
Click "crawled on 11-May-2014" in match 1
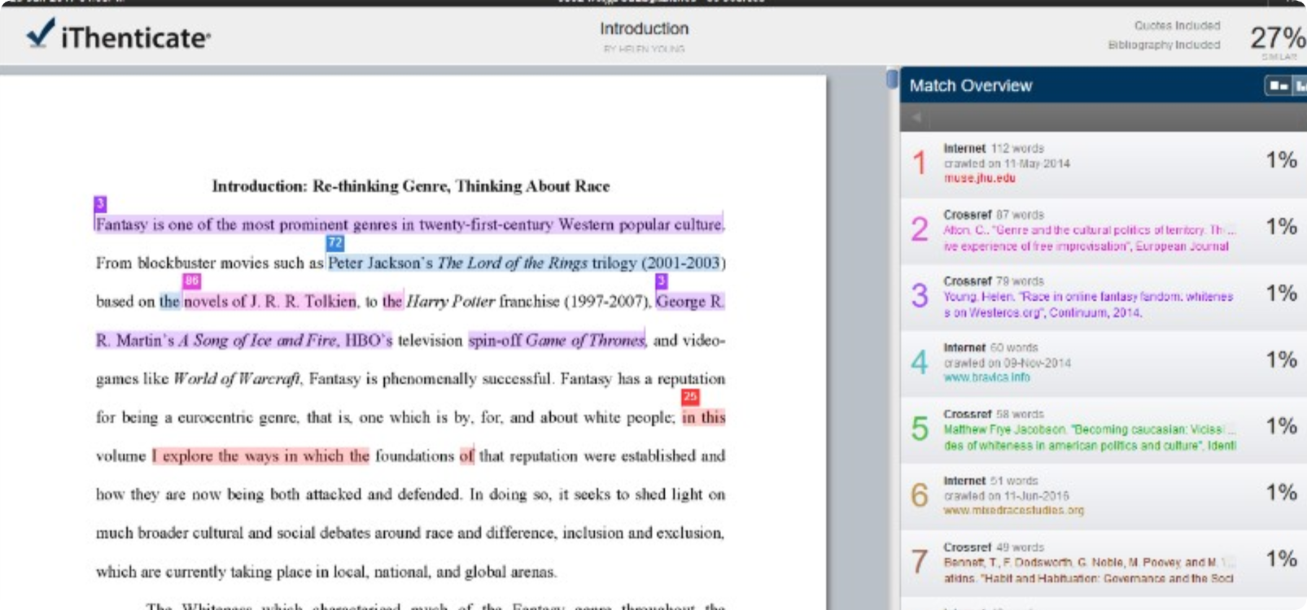click(1007, 163)
